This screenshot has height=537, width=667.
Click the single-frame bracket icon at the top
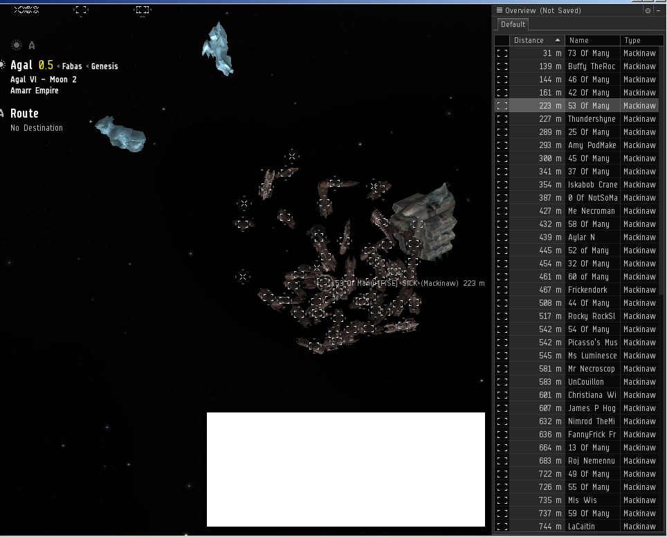[x=81, y=10]
